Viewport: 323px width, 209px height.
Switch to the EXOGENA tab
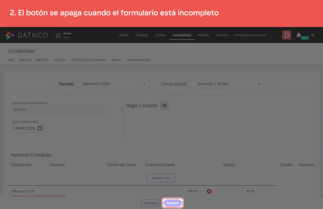[x=60, y=60]
